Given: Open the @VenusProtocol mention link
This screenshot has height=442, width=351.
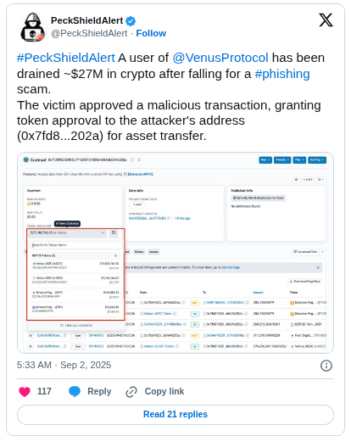Looking at the screenshot, I should pyautogui.click(x=220, y=58).
